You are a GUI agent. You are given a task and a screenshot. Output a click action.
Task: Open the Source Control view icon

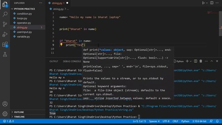pos(5,24)
